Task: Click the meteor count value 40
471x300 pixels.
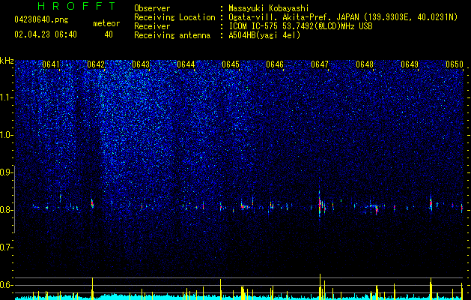Action: point(109,34)
